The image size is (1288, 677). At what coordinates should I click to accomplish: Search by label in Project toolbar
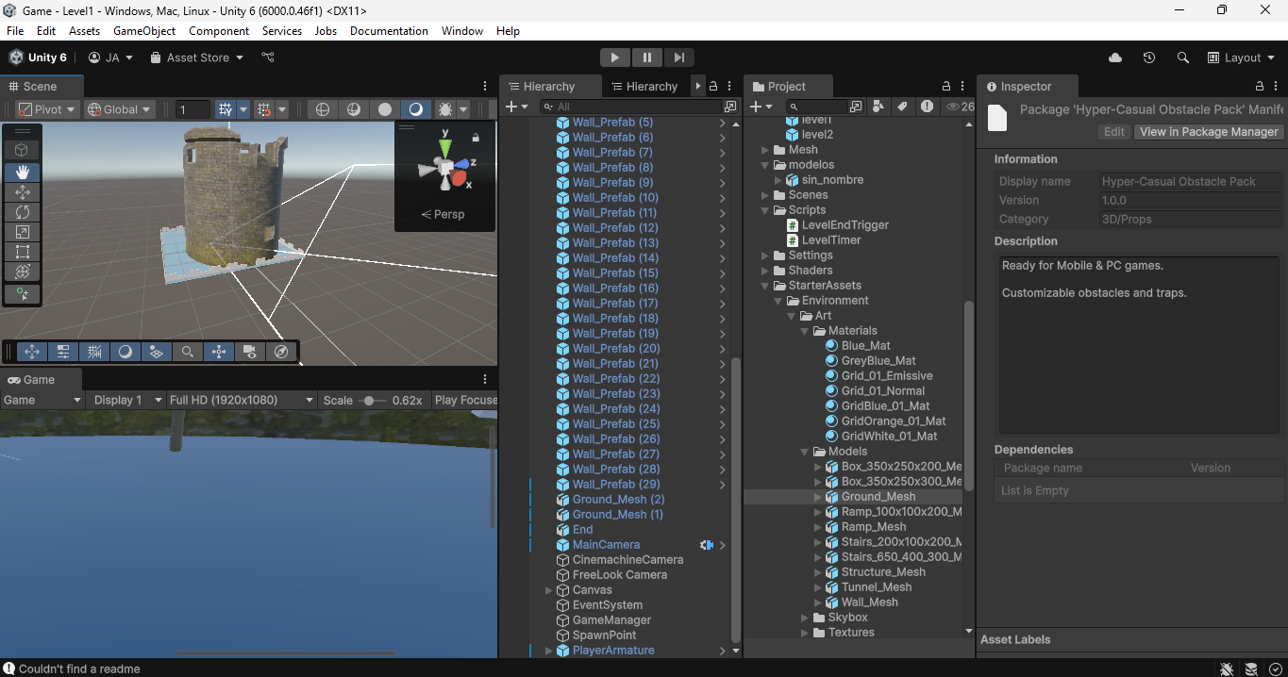[x=902, y=107]
